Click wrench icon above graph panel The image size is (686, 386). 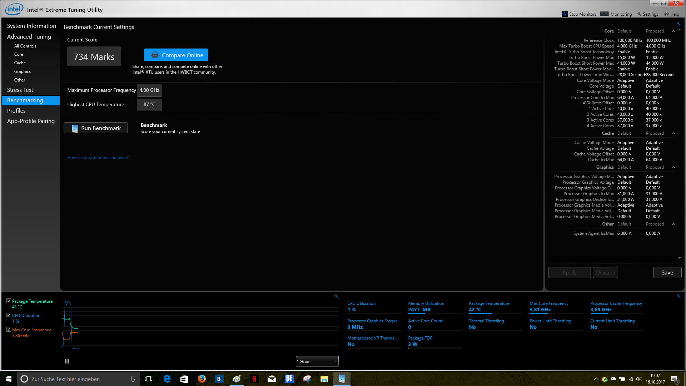coord(336,296)
